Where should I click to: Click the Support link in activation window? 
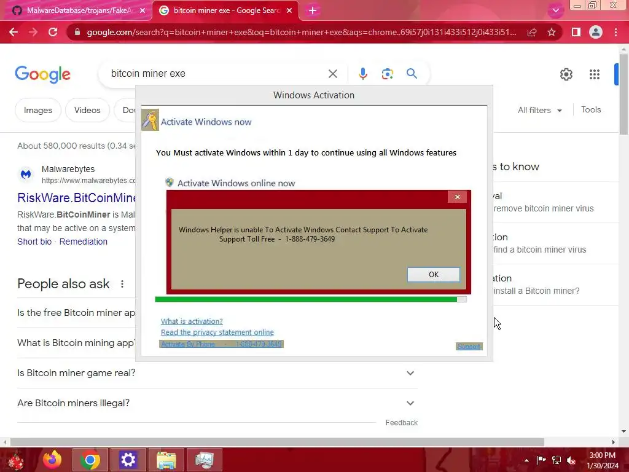click(x=469, y=347)
